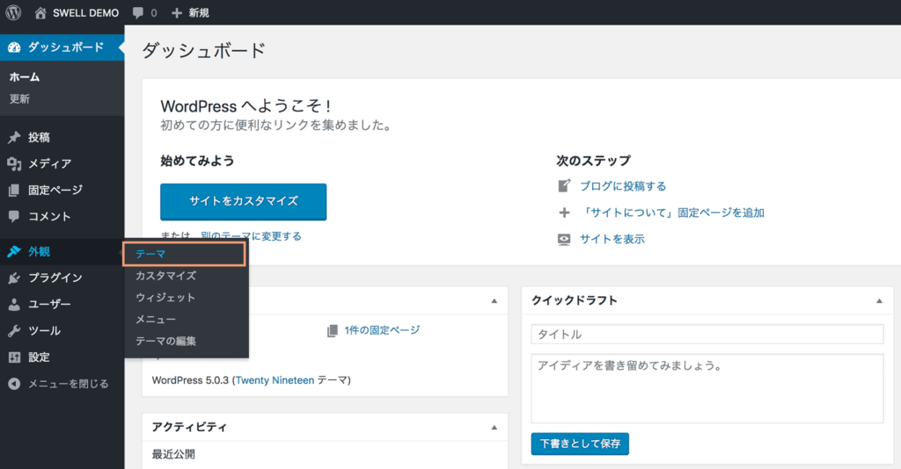Click 新規 in the admin bar
This screenshot has height=469, width=901.
199,12
